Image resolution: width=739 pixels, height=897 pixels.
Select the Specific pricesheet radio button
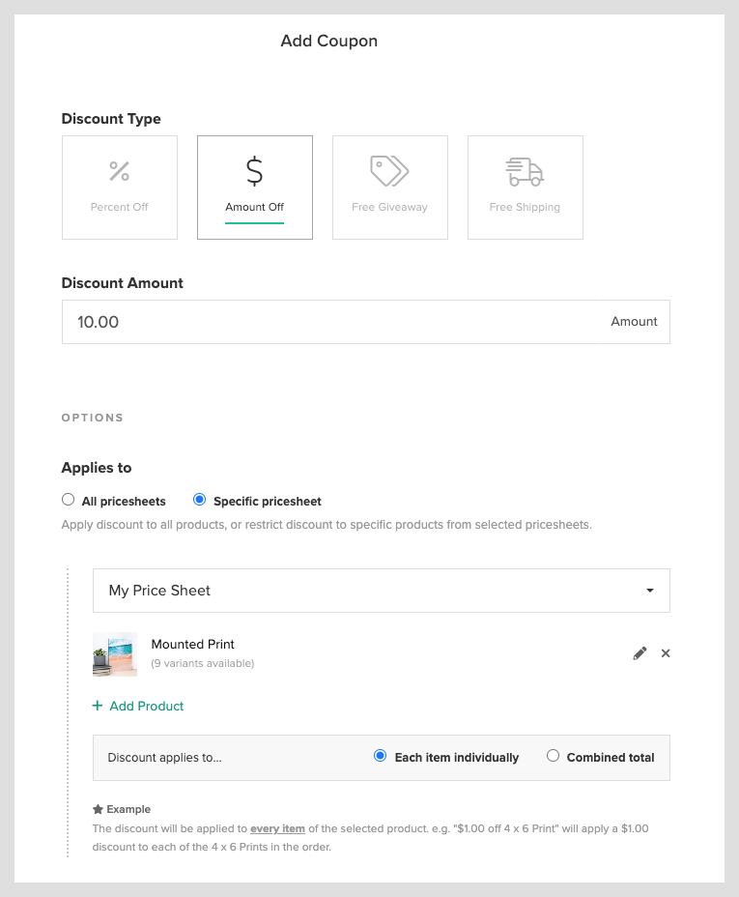coord(200,501)
